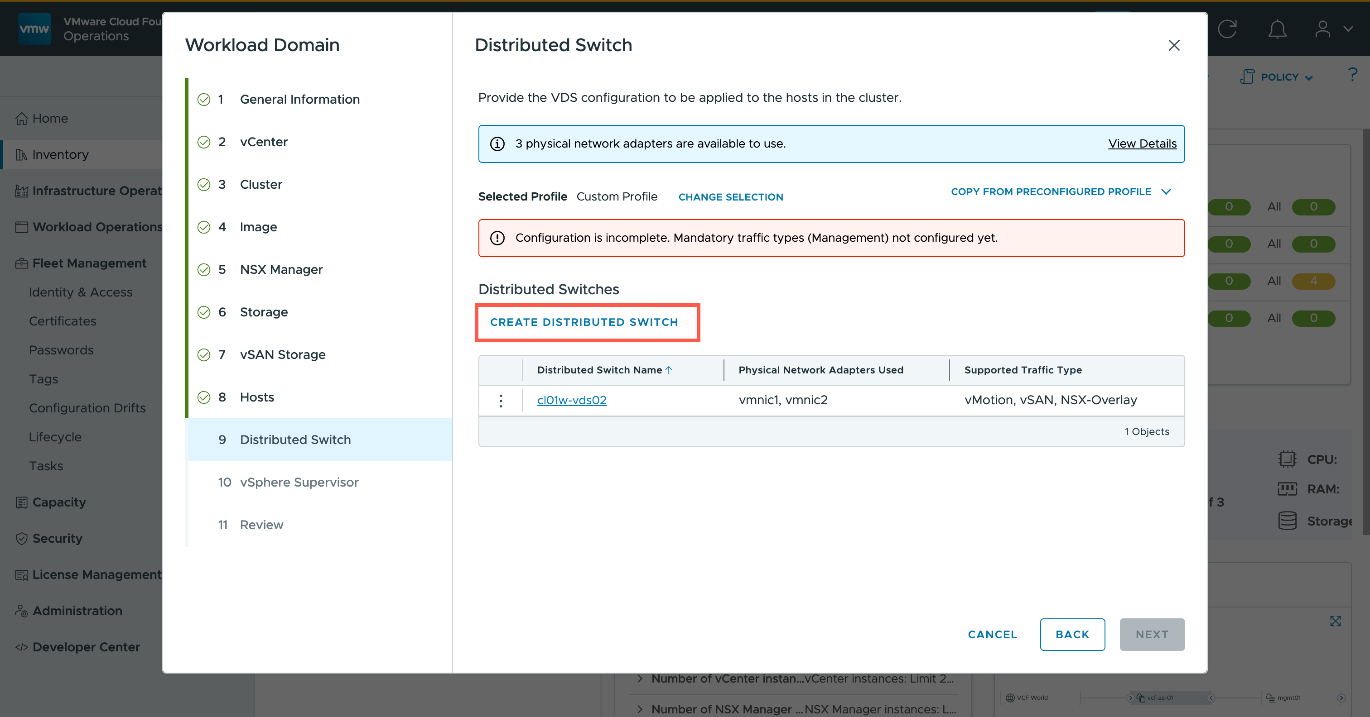Open the vertical ellipsis menu for cl01w-vds02
Screen dimensions: 1370x717
[501, 400]
